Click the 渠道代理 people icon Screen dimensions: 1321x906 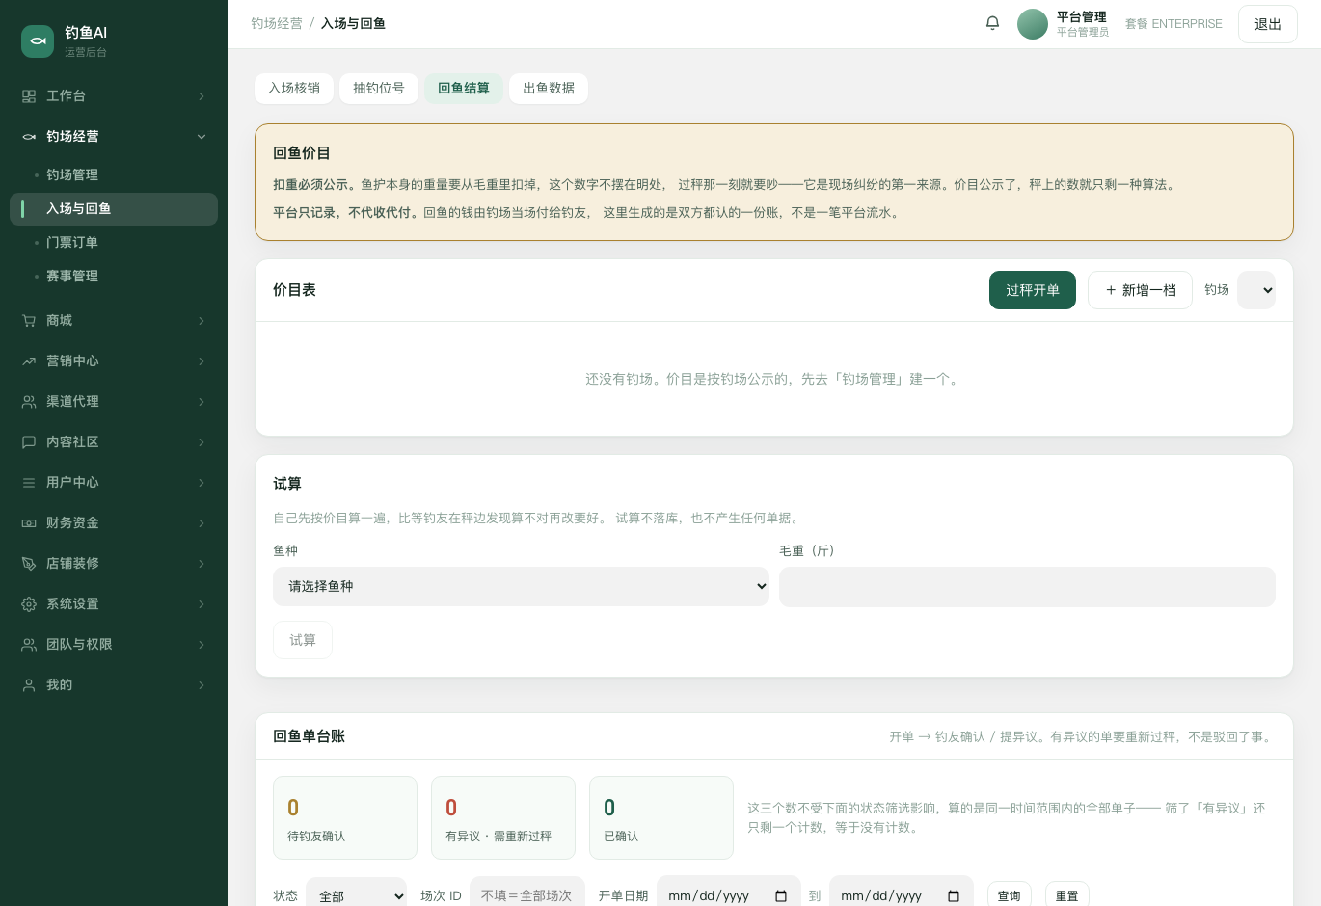(29, 402)
